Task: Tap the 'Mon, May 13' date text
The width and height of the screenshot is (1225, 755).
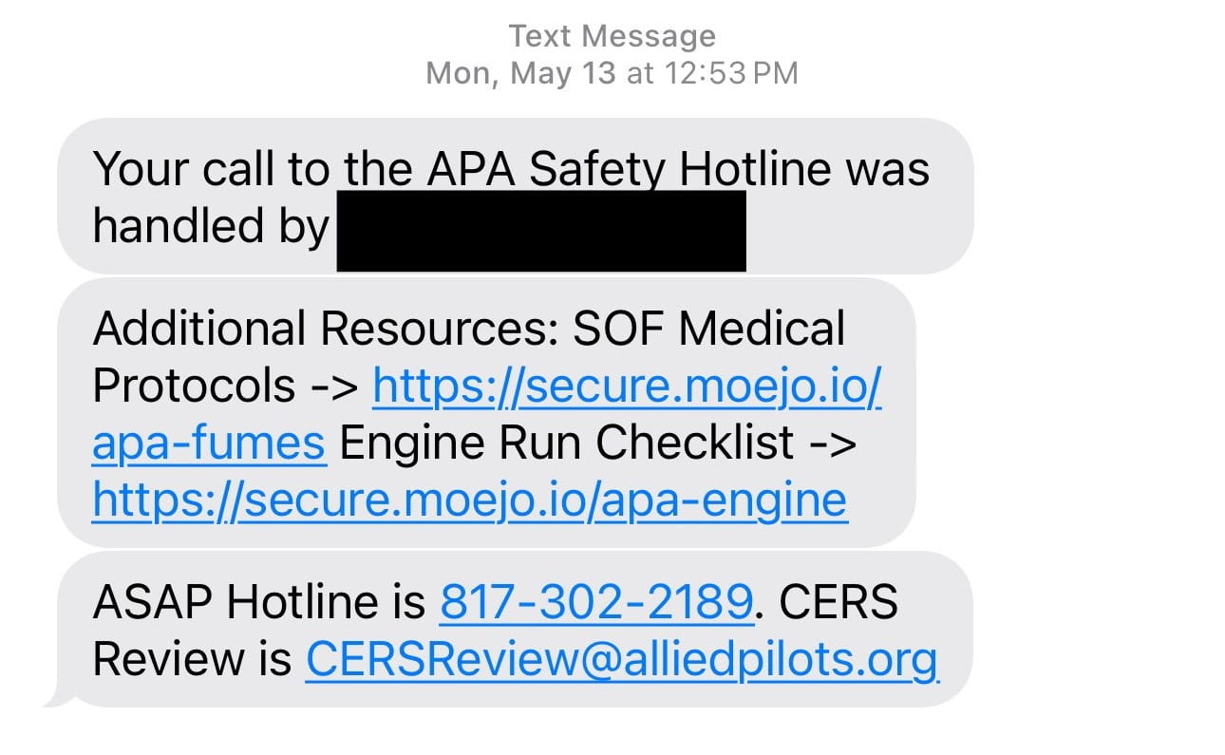Action: tap(521, 73)
